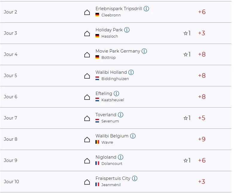Screen dimensions: 234x193
Task: Click Nigloland park name
Action: point(106,157)
